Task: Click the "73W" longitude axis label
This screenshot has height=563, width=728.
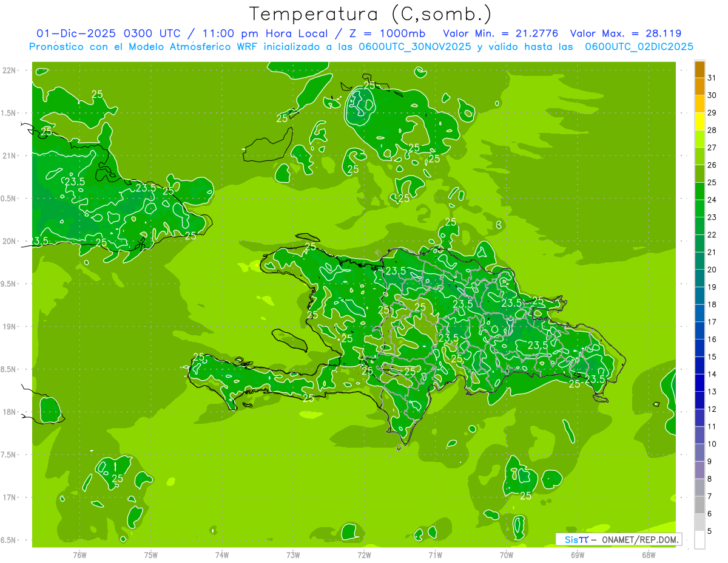Action: pos(293,554)
